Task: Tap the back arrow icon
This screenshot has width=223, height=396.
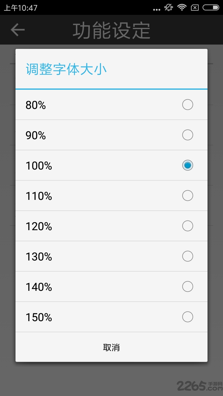Action: (18, 30)
